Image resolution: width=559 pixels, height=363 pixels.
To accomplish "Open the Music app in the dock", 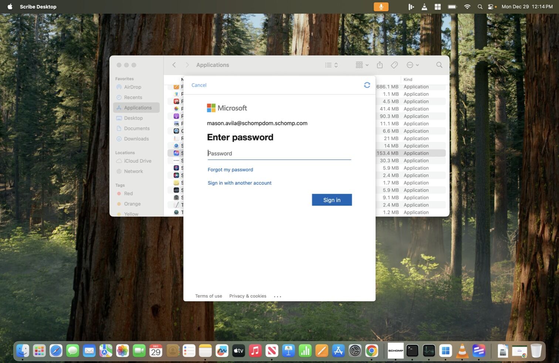I will (x=255, y=350).
